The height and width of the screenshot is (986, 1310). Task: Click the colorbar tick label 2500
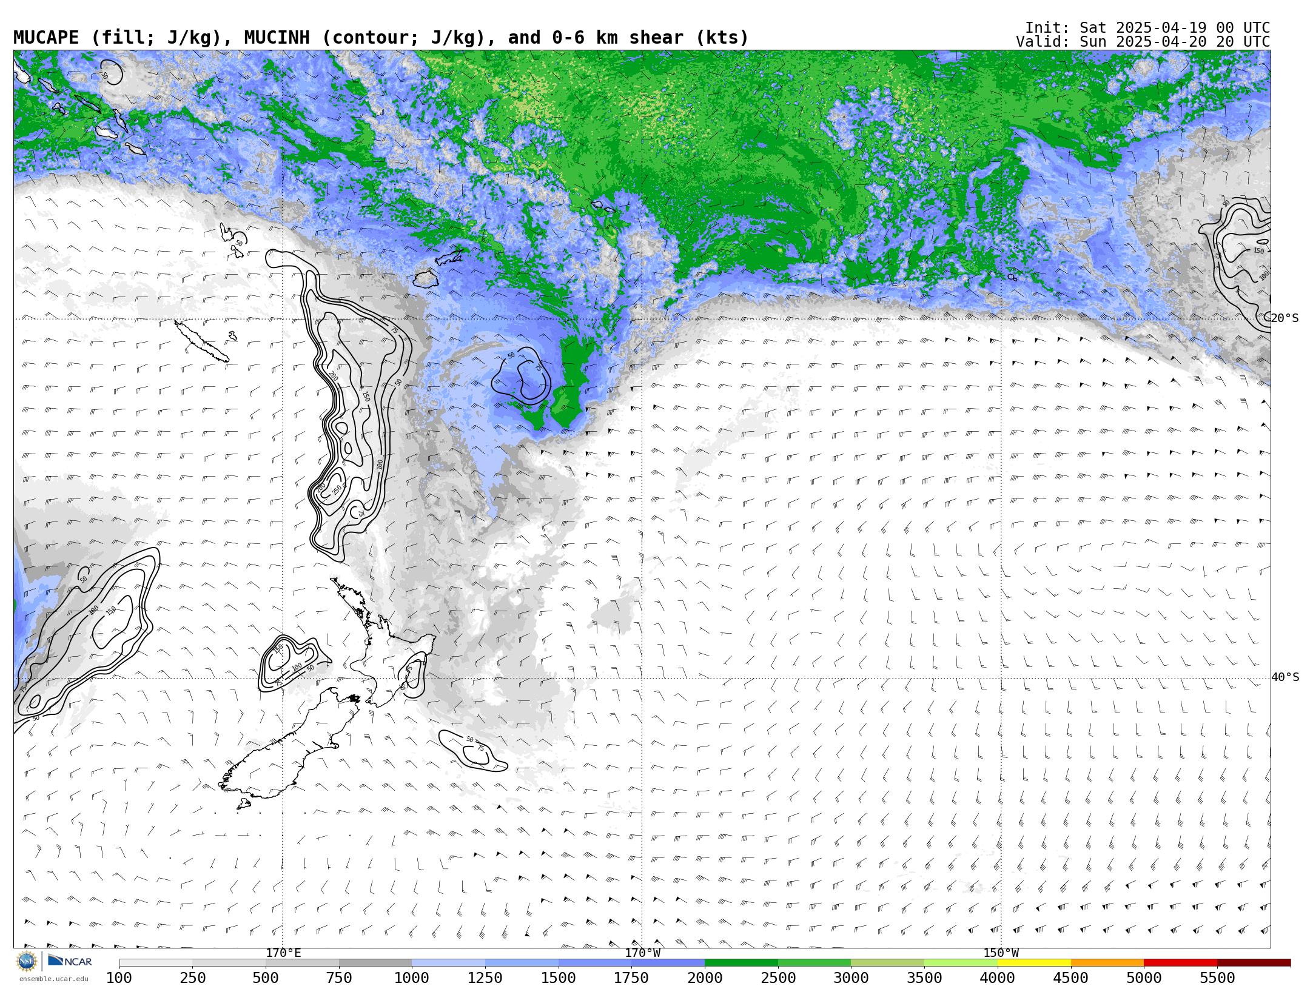pyautogui.click(x=778, y=978)
